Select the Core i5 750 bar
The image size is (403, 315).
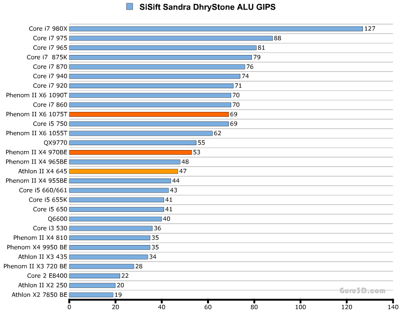[149, 124]
